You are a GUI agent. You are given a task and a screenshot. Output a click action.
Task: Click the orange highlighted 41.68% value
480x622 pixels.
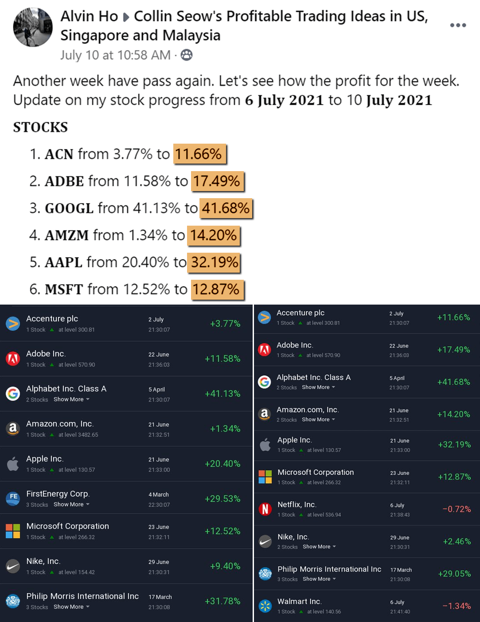tap(226, 208)
